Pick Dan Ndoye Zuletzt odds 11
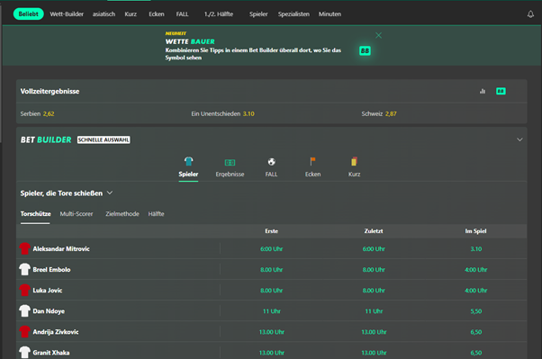 tap(374, 311)
